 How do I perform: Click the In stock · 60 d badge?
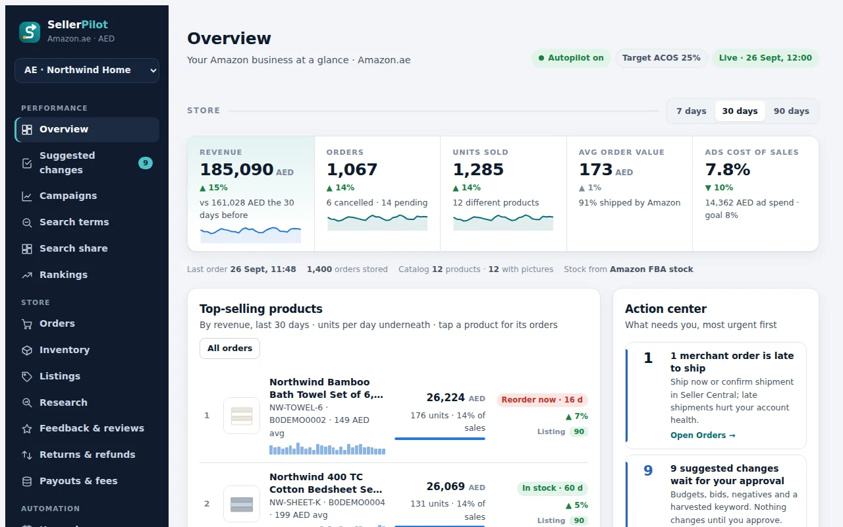[x=553, y=488]
